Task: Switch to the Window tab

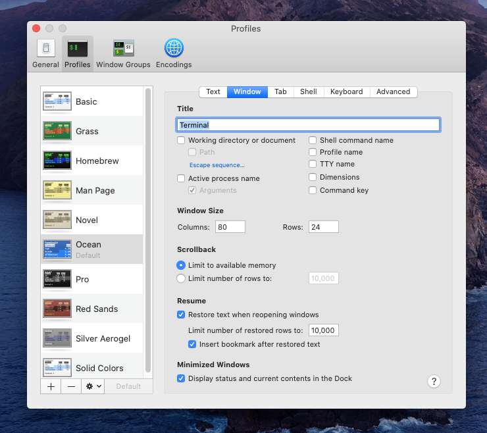Action: 247,92
